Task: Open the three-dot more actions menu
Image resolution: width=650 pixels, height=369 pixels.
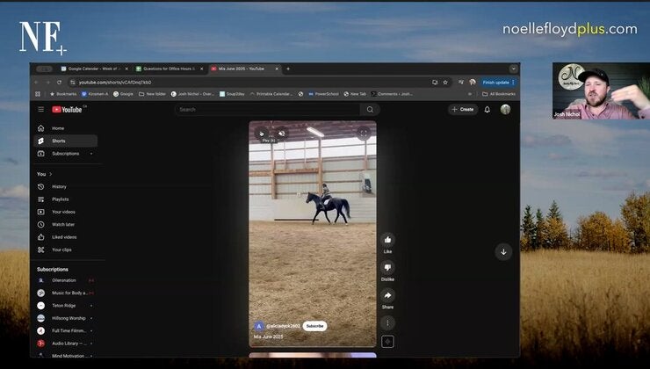Action: point(387,322)
